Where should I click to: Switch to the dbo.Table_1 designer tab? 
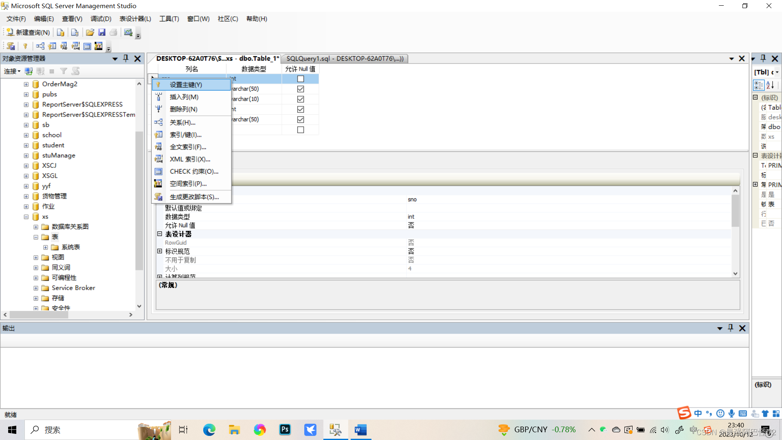(x=217, y=59)
